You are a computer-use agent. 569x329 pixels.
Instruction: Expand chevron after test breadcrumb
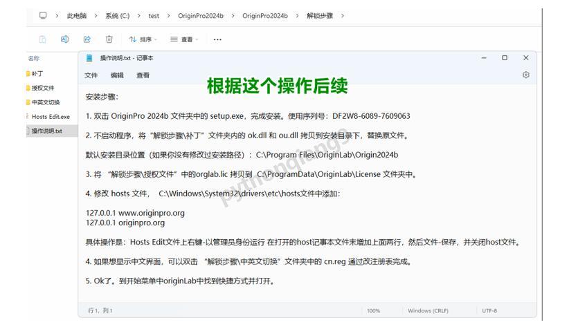click(168, 16)
